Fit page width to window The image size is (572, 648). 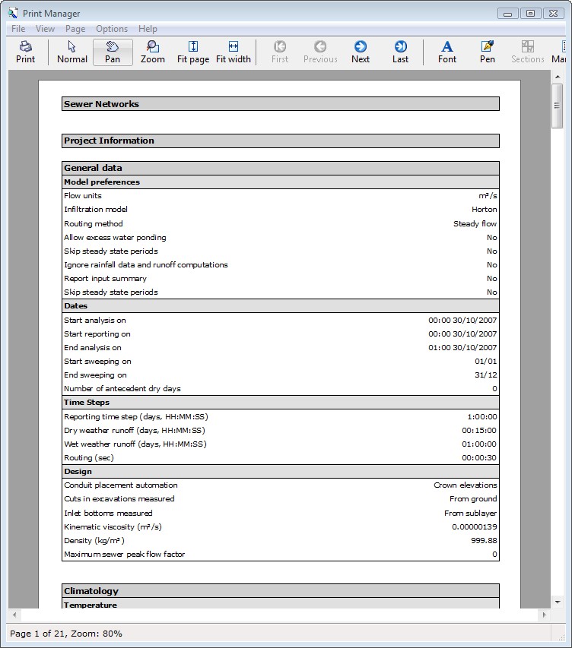(x=234, y=52)
